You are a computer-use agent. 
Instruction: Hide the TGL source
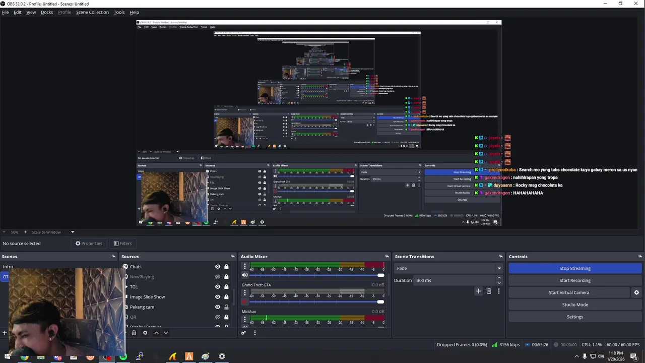(x=218, y=287)
